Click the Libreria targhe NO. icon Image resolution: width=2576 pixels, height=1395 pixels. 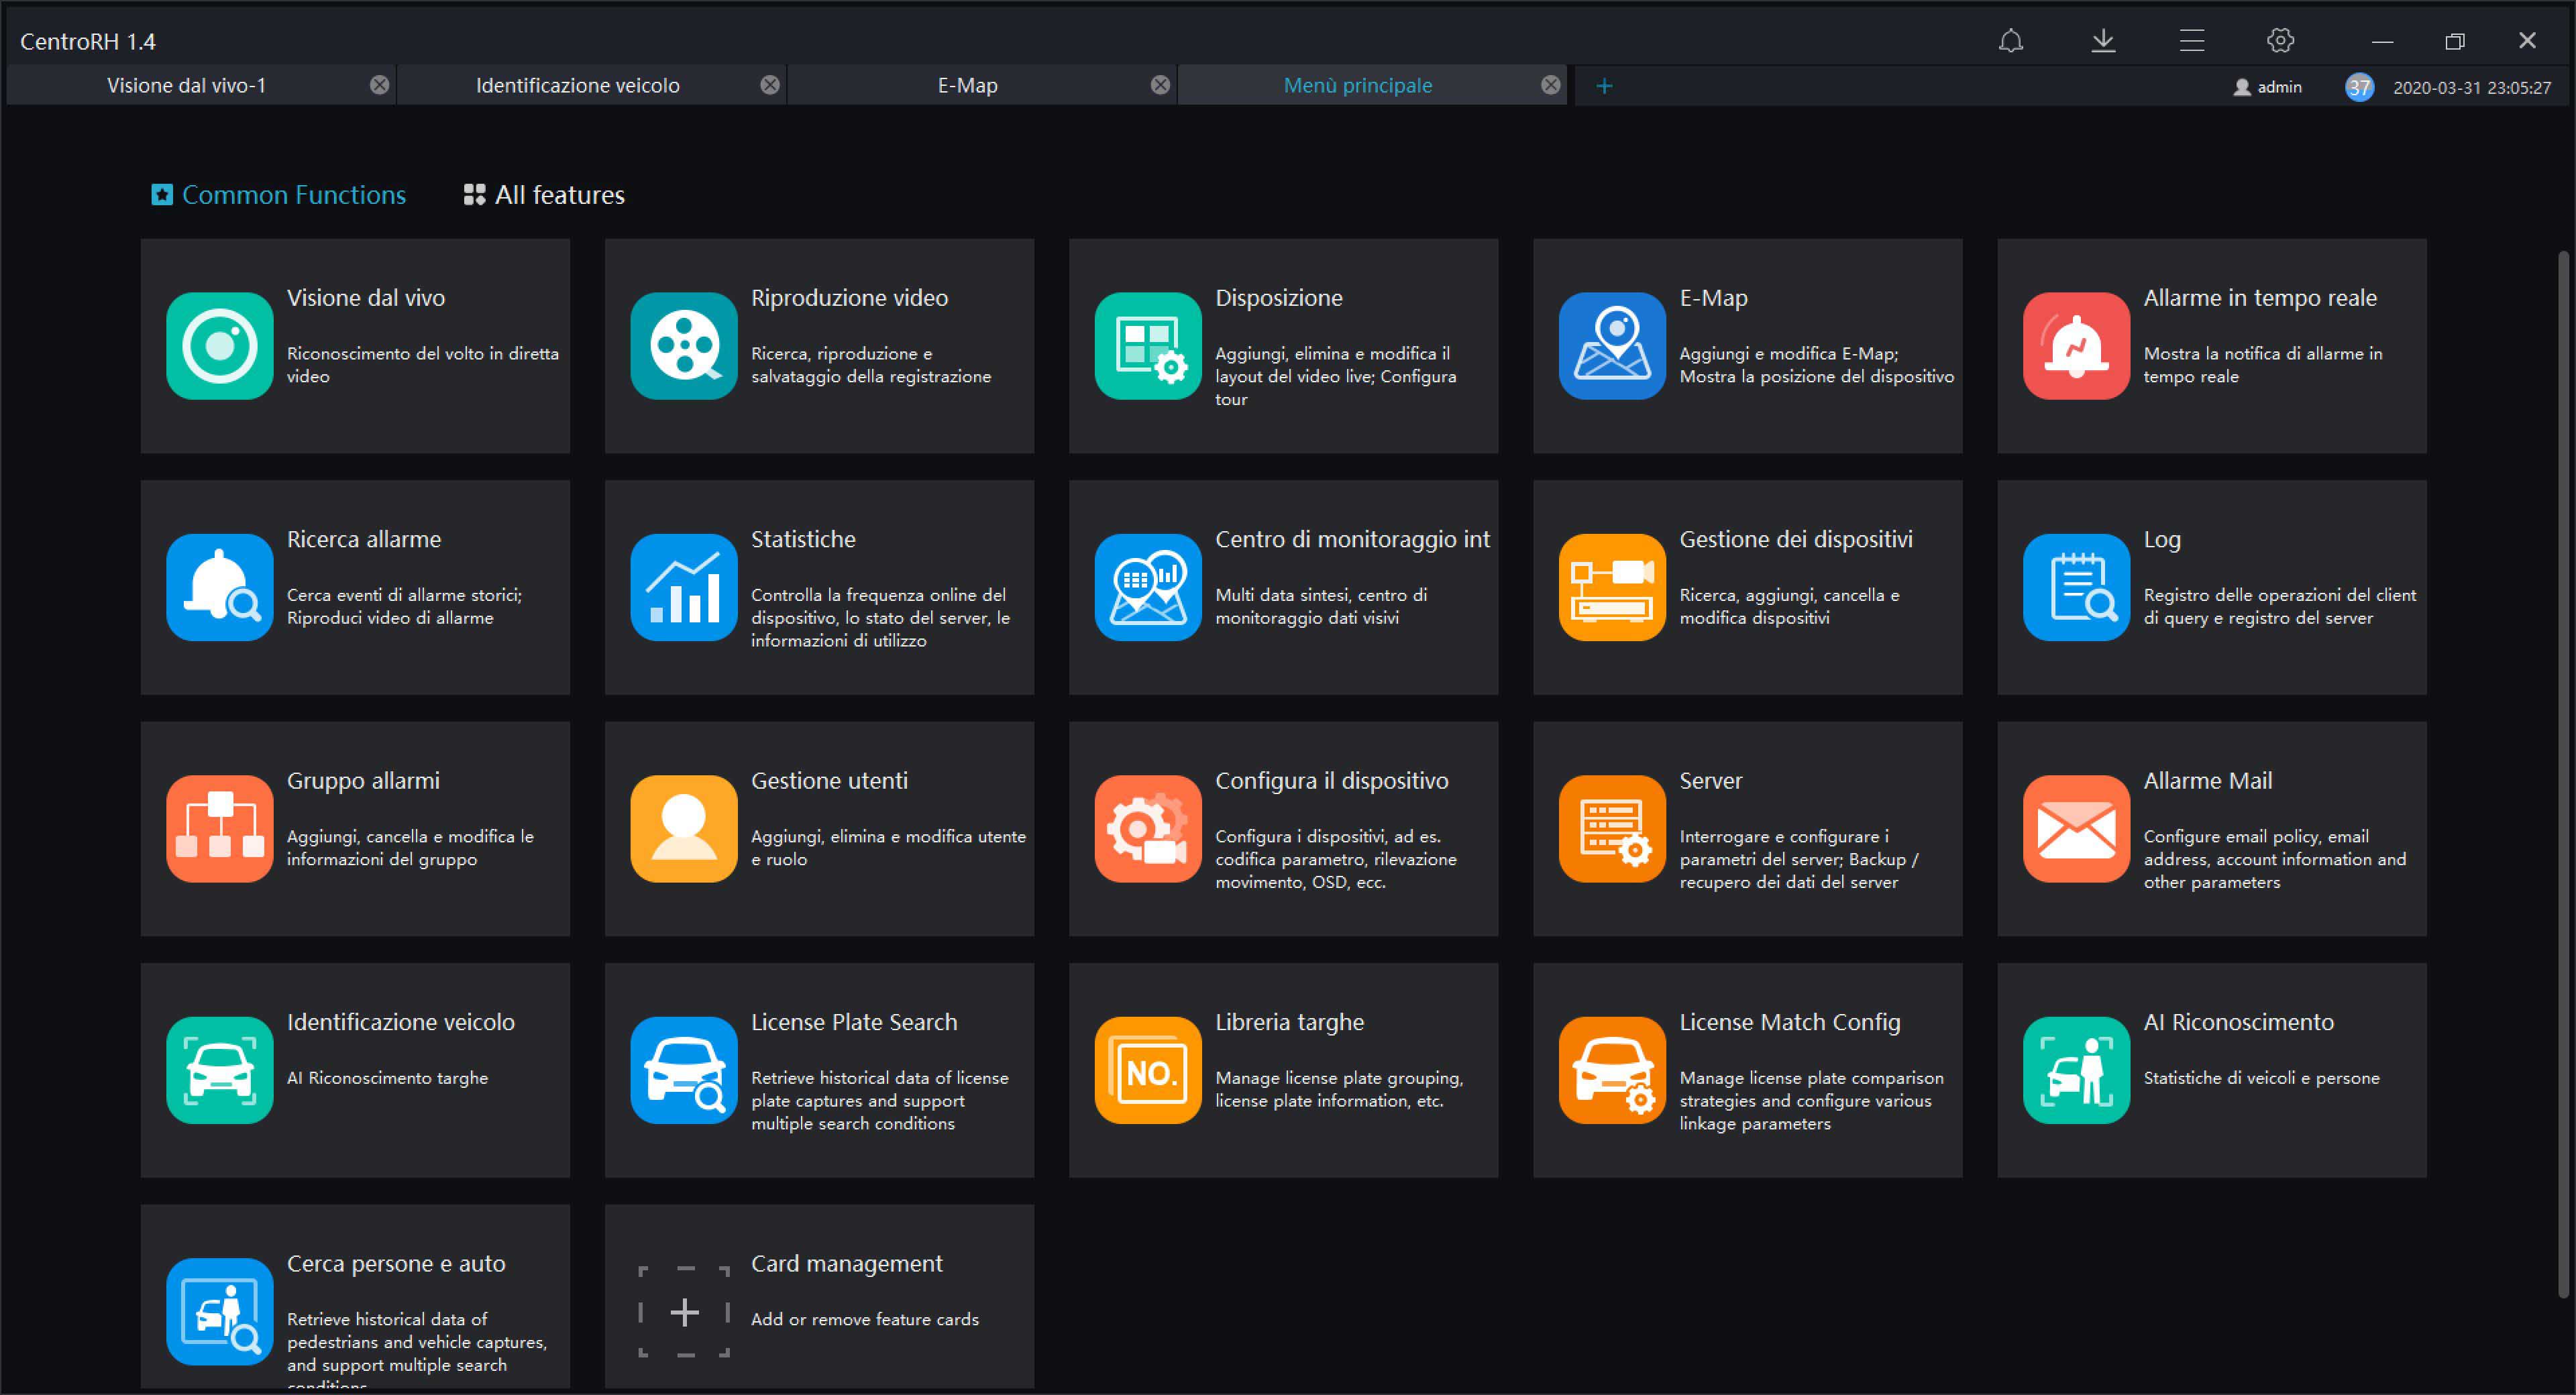point(1147,1070)
